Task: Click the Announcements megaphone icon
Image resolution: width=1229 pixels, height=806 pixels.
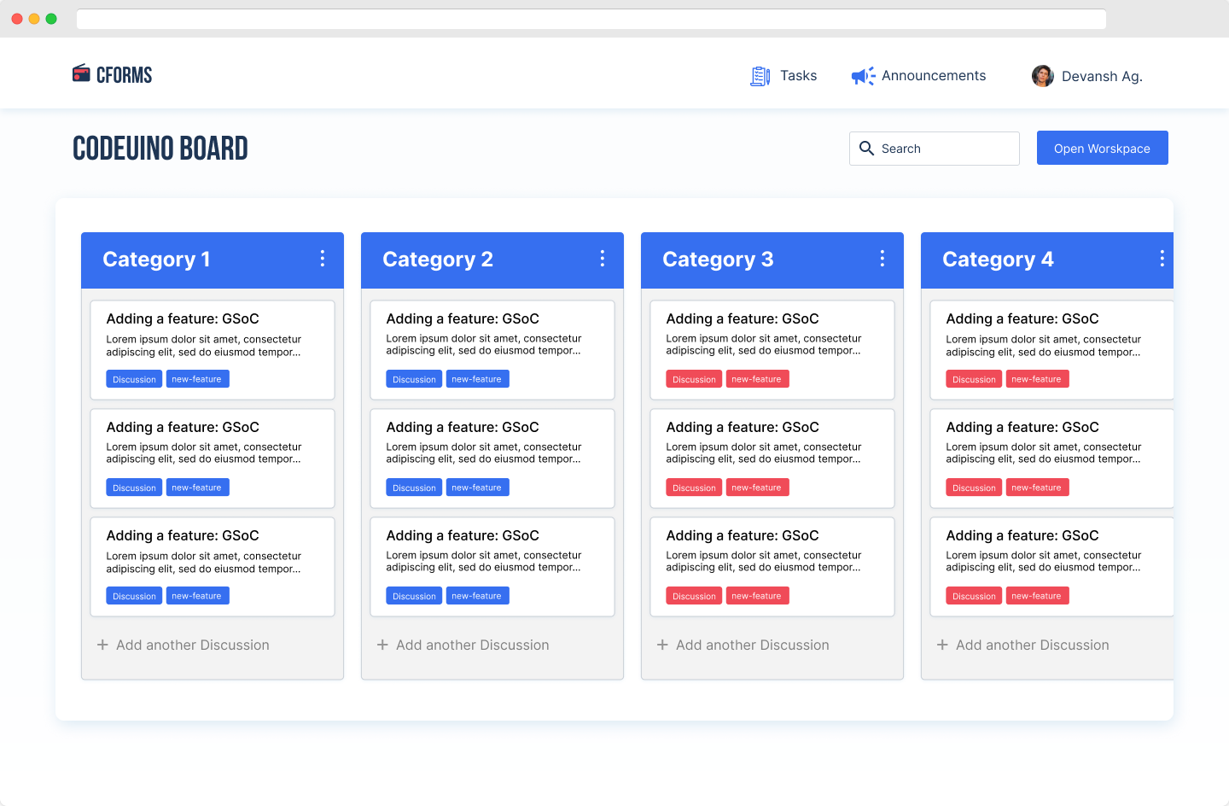Action: tap(863, 76)
